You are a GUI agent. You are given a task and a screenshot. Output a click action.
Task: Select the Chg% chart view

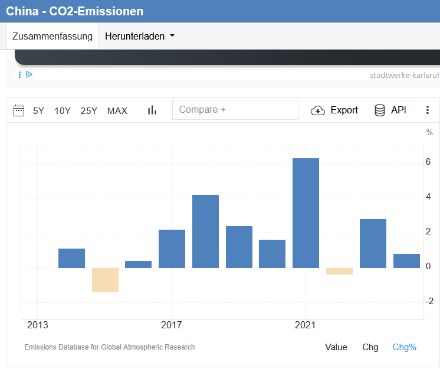(x=405, y=347)
